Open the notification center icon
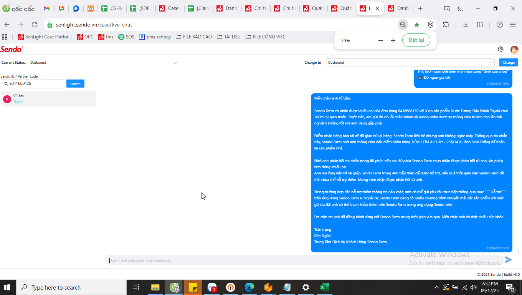 pyautogui.click(x=510, y=287)
